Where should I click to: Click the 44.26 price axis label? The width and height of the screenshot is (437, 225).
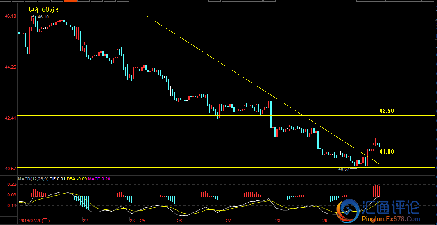tap(10, 67)
